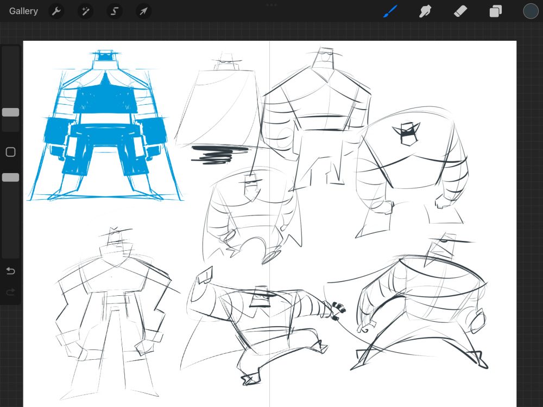This screenshot has width=543, height=407.
Task: Open the Layers panel
Action: 496,11
